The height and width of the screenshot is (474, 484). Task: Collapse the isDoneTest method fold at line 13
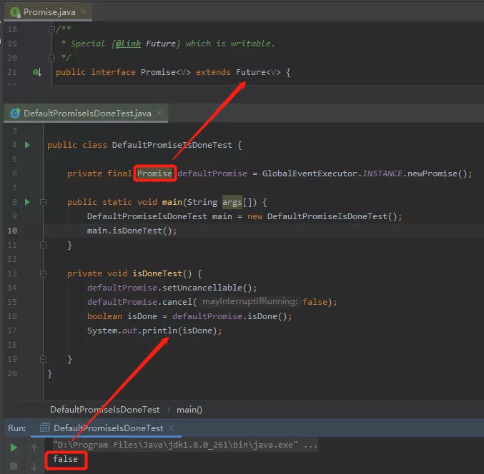43,273
